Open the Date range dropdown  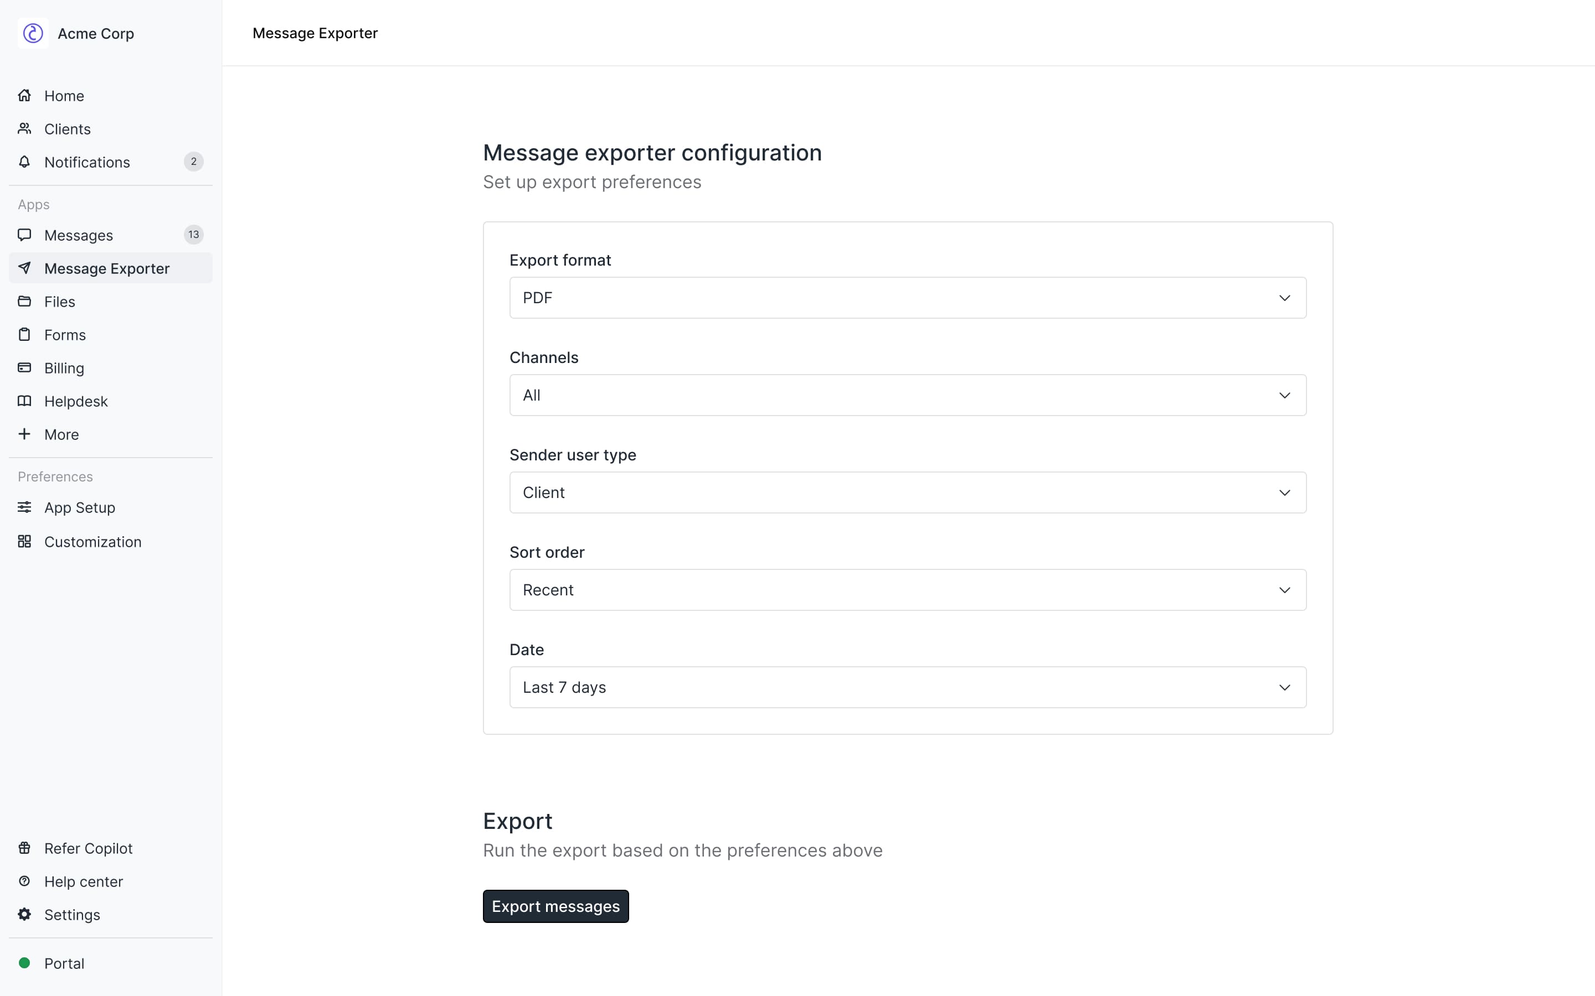[x=907, y=687]
